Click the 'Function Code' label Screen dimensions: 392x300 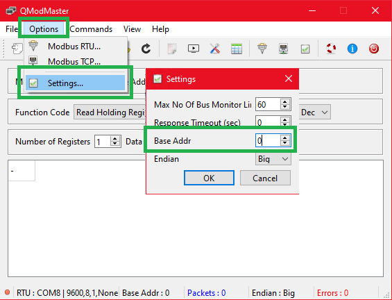tap(42, 112)
